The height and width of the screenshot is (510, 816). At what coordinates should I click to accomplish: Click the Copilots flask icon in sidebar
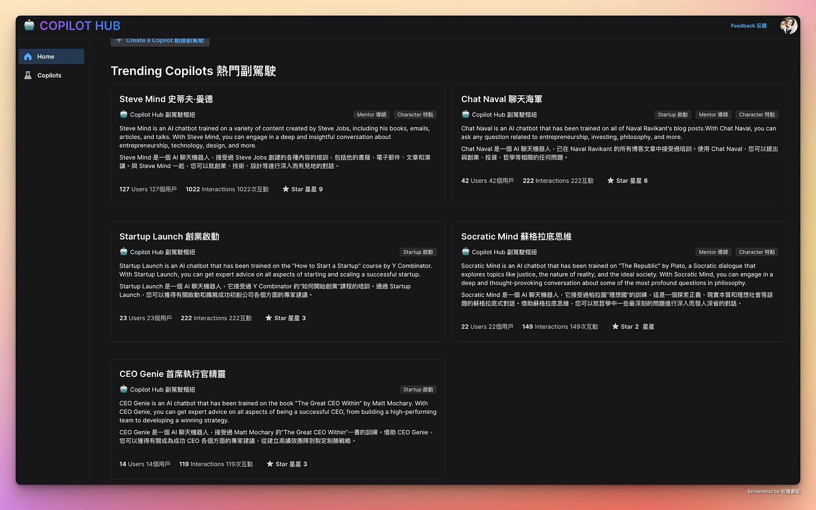point(28,75)
